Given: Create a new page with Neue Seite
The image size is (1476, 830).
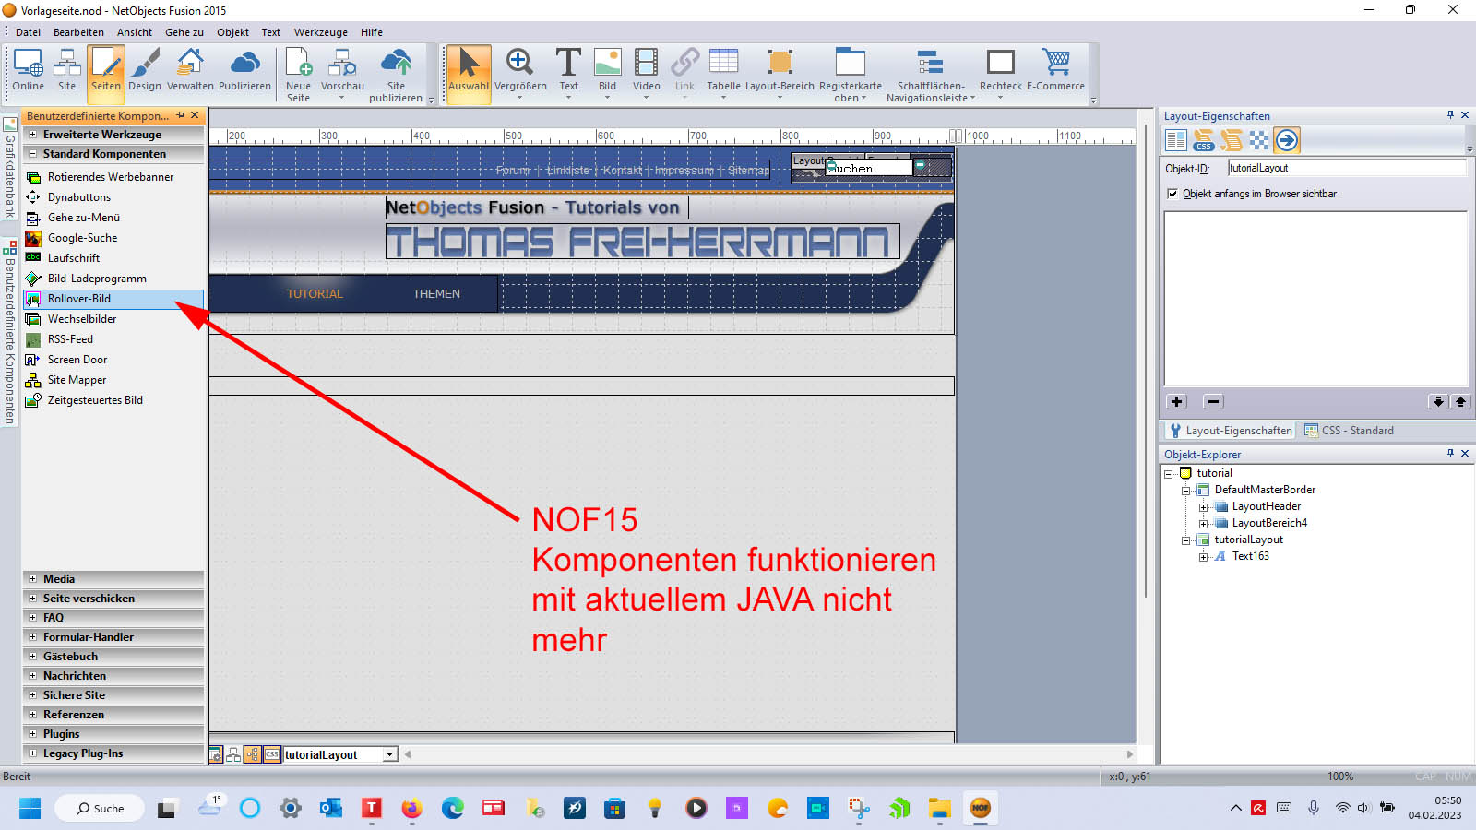Looking at the screenshot, I should (298, 75).
